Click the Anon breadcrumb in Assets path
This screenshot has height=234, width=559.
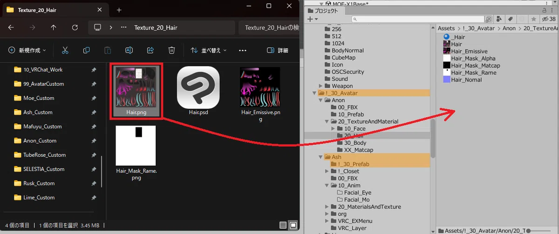509,28
